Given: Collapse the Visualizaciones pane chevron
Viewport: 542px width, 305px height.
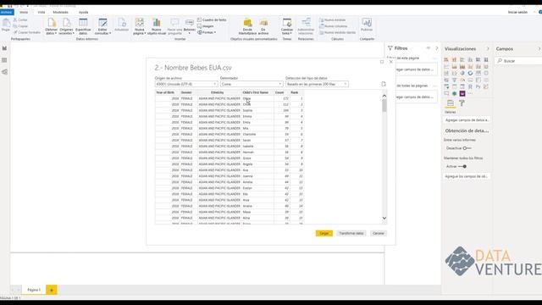Looking at the screenshot, I should click(488, 49).
